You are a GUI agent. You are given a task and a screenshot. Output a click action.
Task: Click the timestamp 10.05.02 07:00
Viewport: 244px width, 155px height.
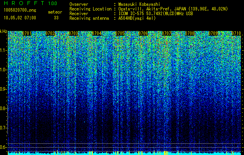point(20,18)
